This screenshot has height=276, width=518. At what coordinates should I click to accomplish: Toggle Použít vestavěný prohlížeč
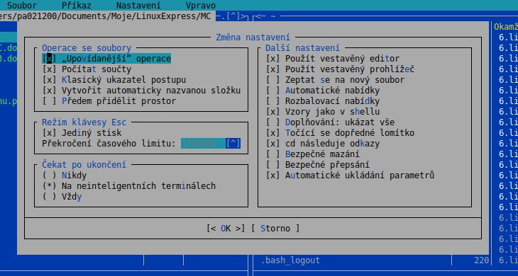pyautogui.click(x=340, y=69)
